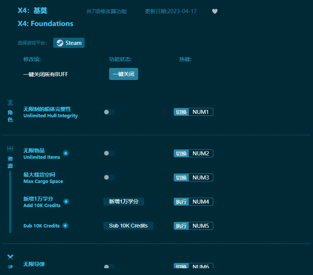Select the 资源 (Resources) category icon
Image resolution: width=313 pixels, height=275 pixels.
[10, 148]
